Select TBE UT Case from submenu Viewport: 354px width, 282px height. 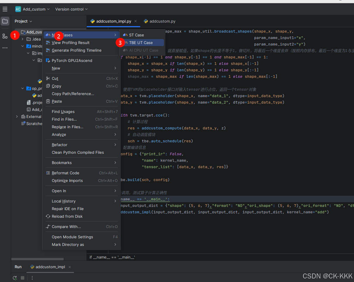pyautogui.click(x=141, y=43)
